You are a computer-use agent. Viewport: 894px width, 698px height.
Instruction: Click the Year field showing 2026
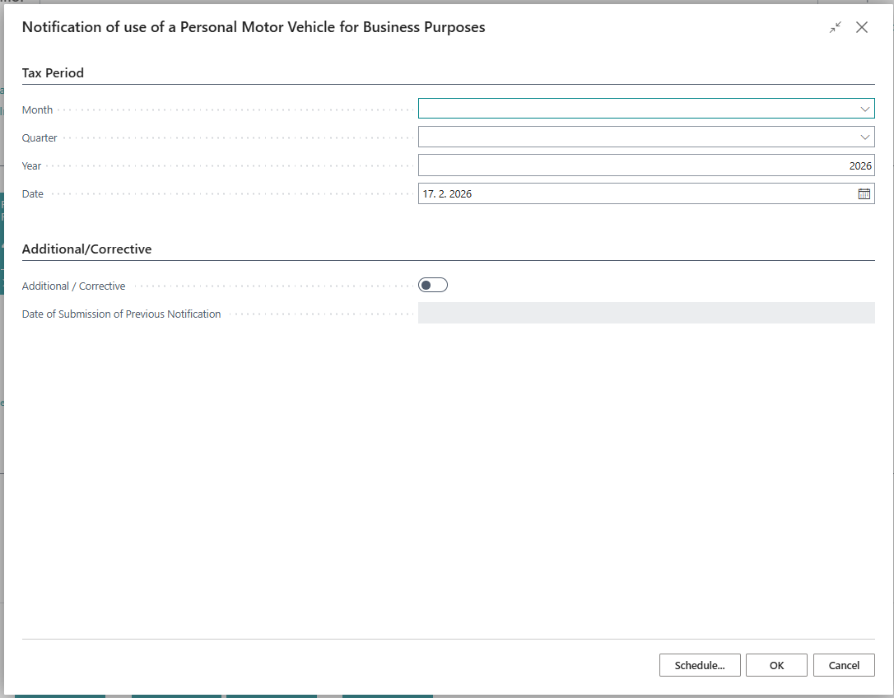(x=645, y=165)
